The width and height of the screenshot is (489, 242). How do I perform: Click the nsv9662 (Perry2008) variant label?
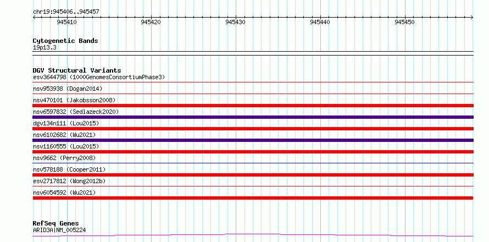click(64, 158)
